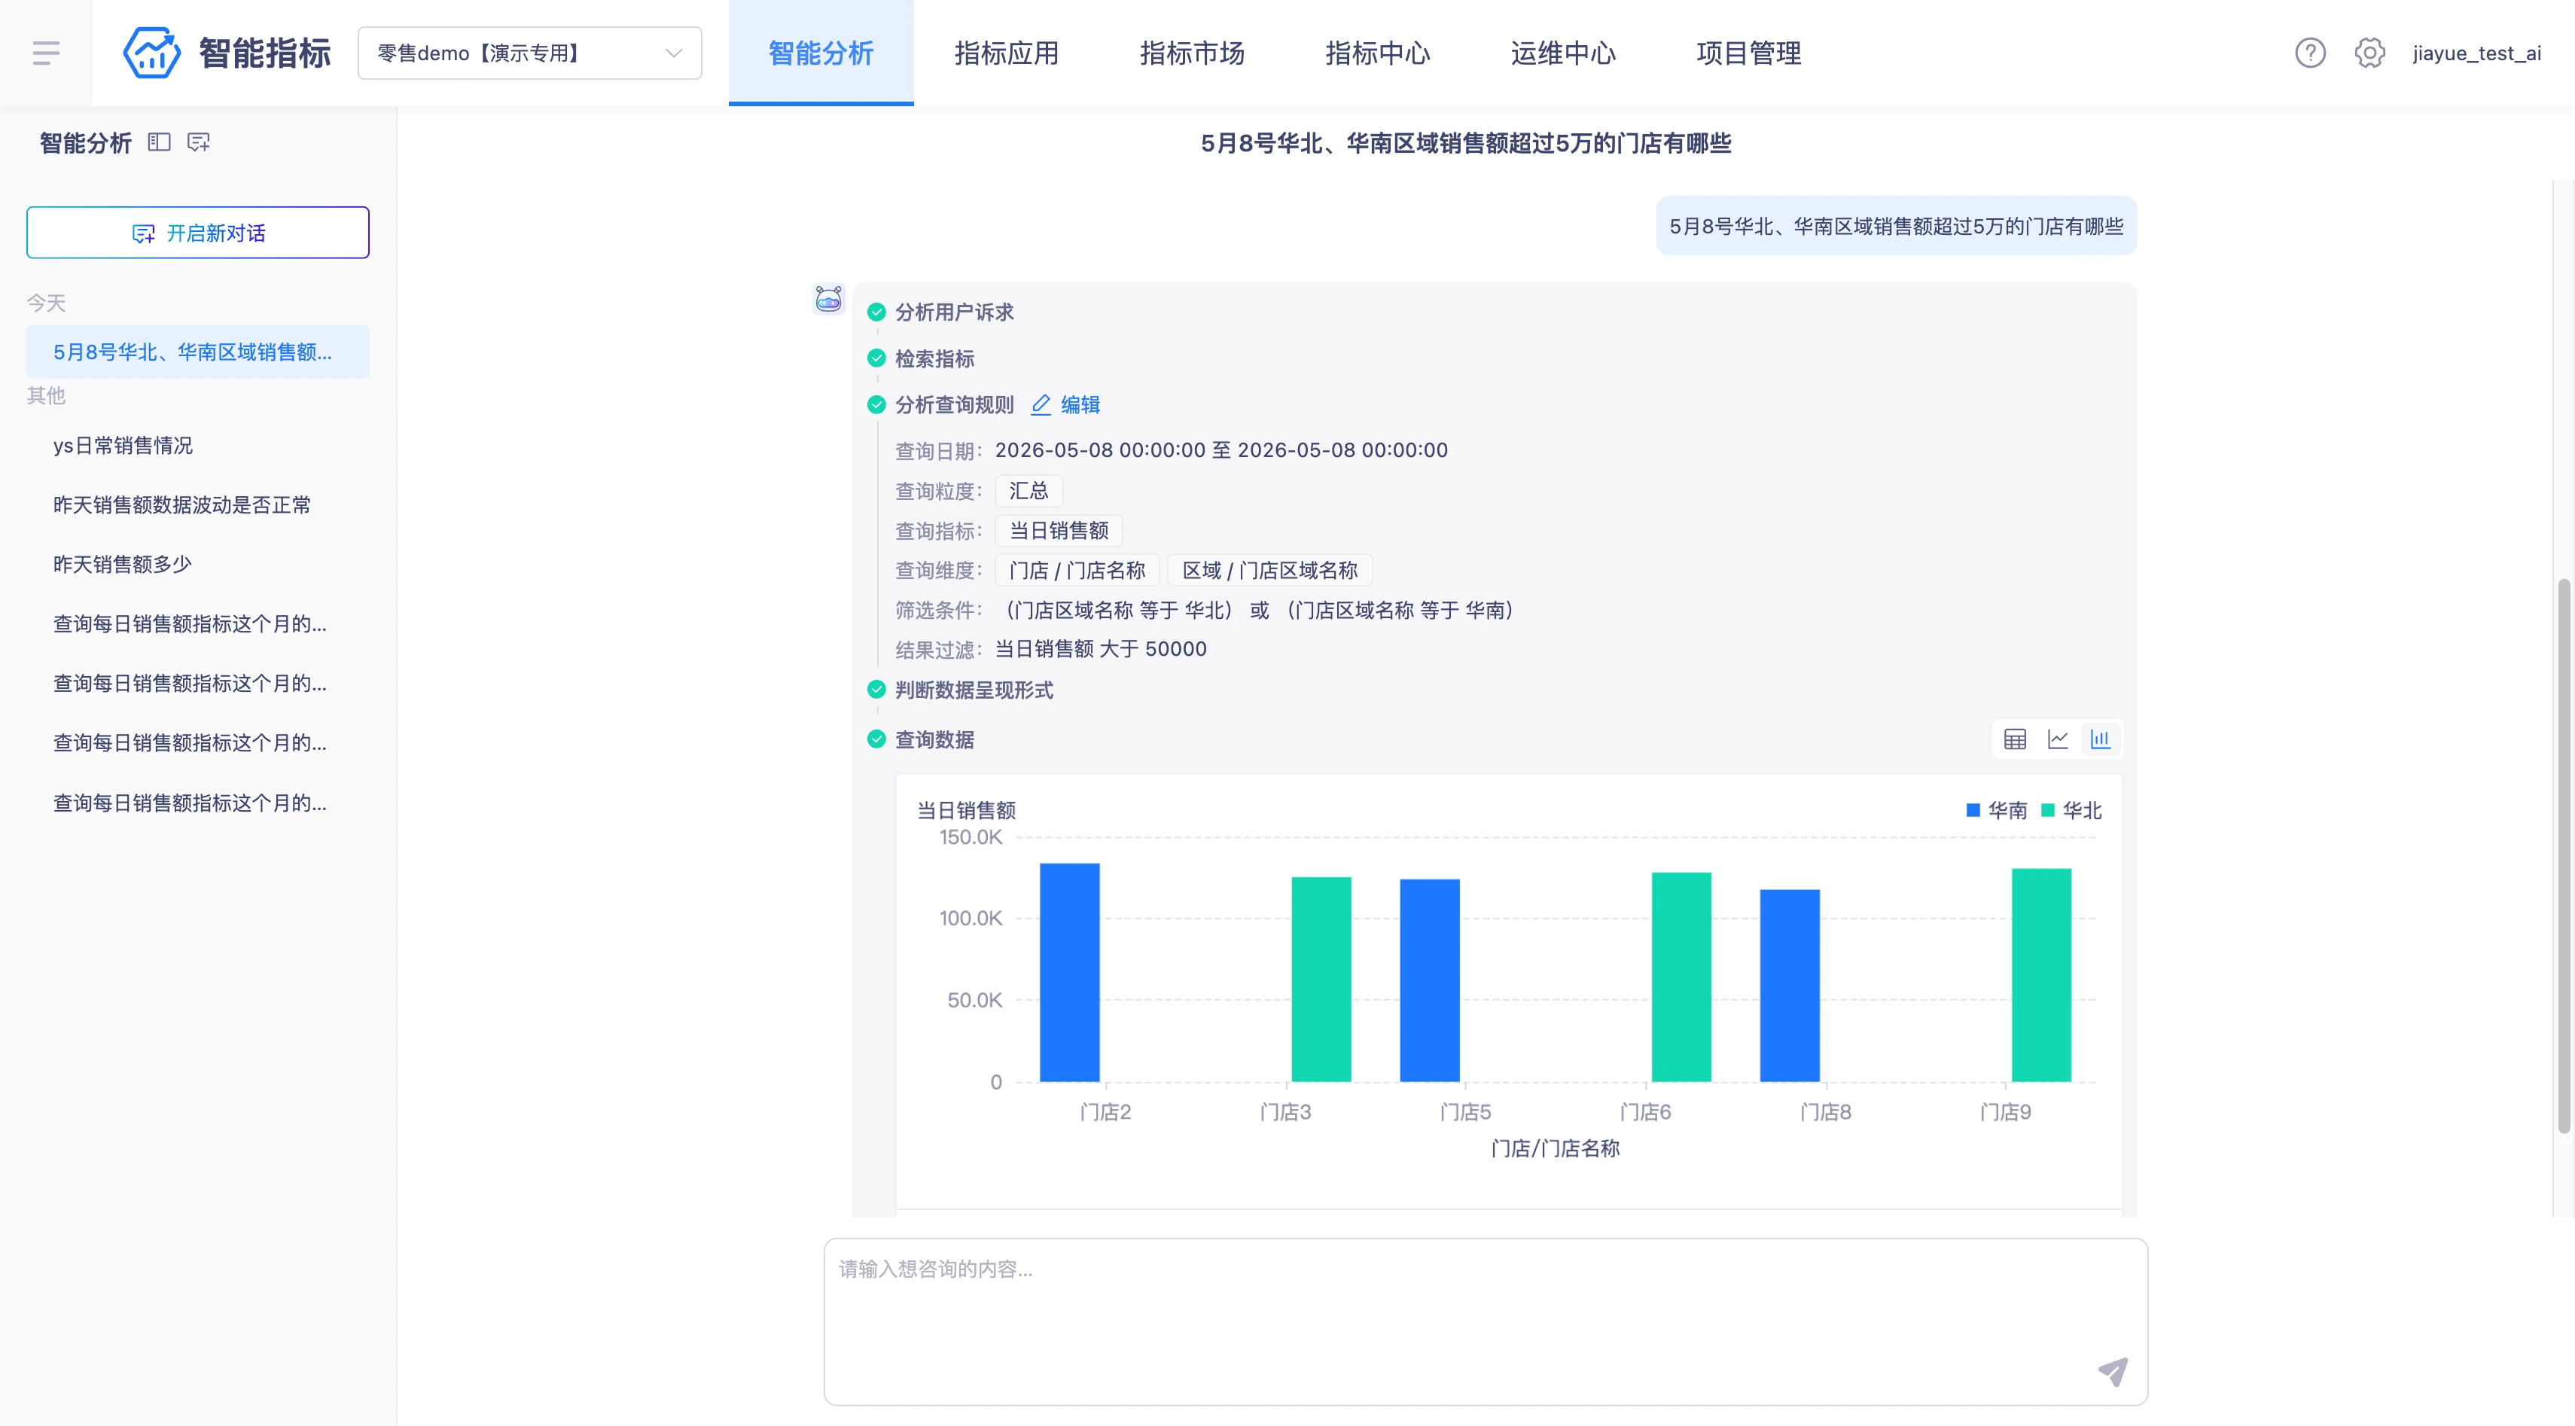Click the assistant robot avatar icon
Screen dimensions: 2575x1426
coord(829,298)
